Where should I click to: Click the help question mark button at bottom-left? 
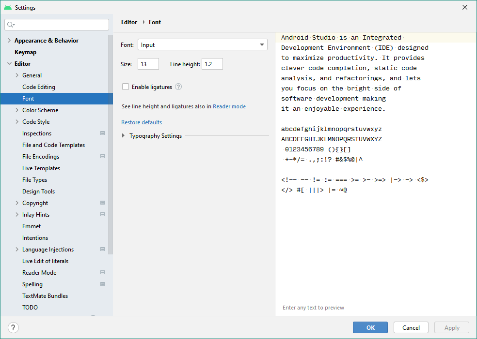pyautogui.click(x=13, y=327)
